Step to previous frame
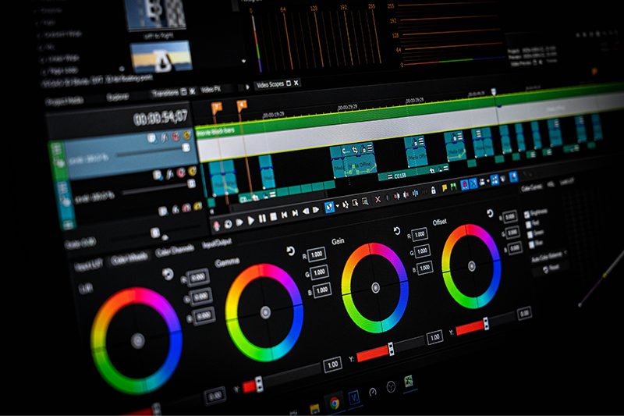Image resolution: width=624 pixels, height=416 pixels. click(x=306, y=212)
